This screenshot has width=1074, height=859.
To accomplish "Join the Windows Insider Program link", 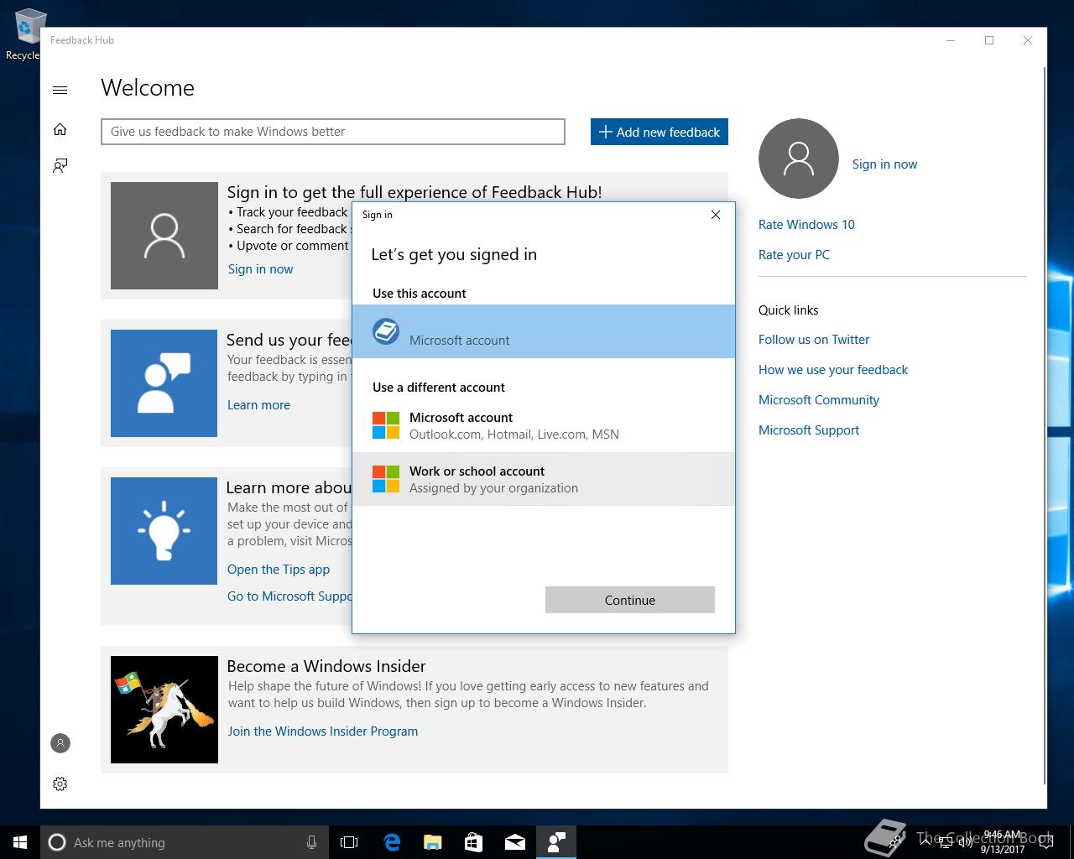I will (x=323, y=731).
